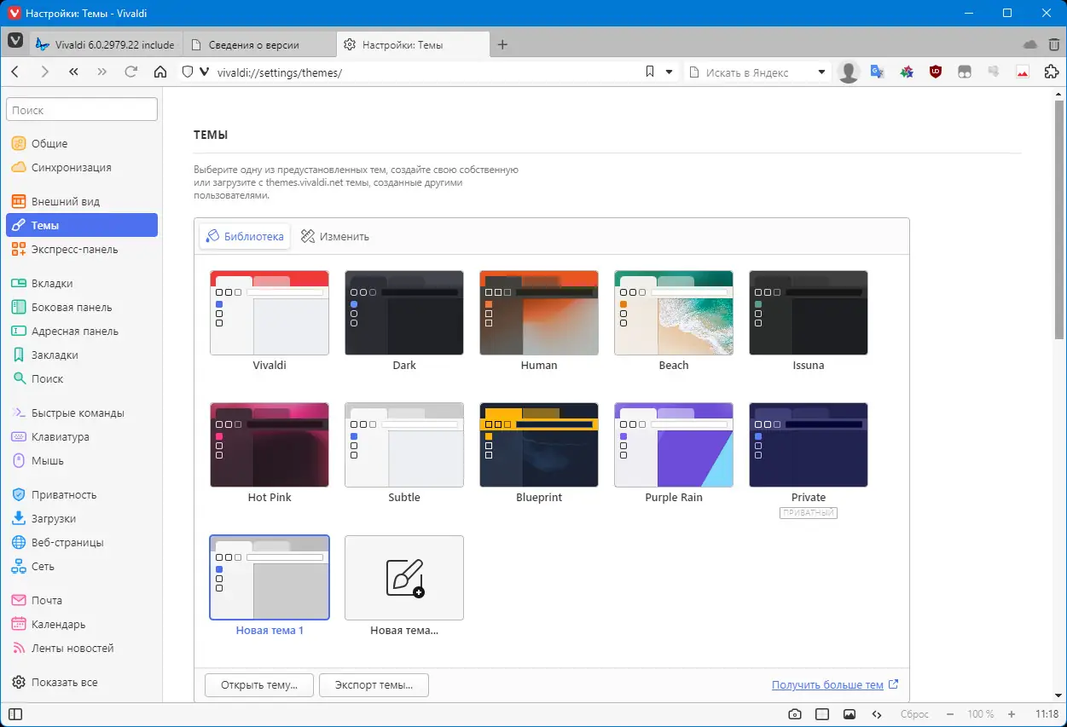Open page actions code icon

click(x=877, y=714)
